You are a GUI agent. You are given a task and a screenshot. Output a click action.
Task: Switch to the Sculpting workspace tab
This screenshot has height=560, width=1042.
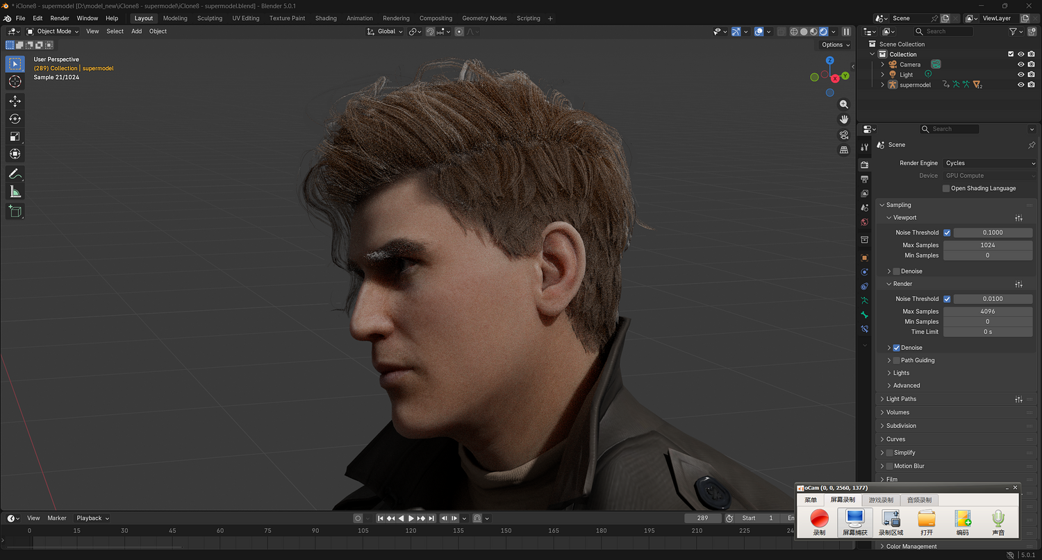coord(210,18)
